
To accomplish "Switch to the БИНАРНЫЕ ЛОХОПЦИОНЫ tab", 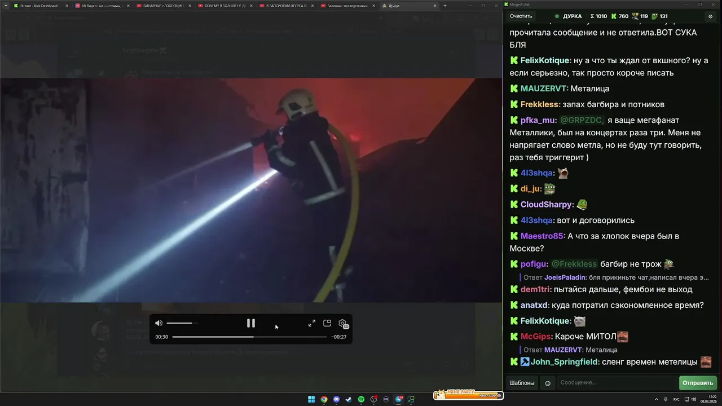I will point(163,6).
